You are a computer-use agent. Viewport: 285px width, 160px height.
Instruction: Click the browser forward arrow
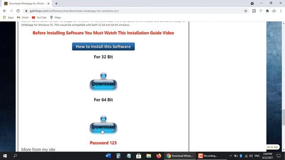11,11
